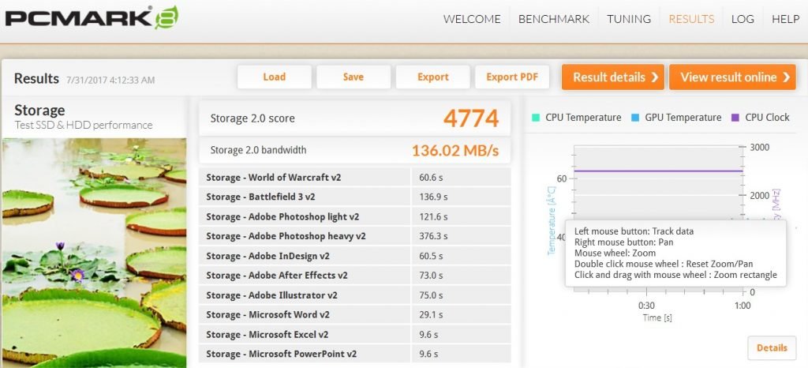Click the 29.1 s result value
This screenshot has height=368, width=808.
(x=432, y=314)
